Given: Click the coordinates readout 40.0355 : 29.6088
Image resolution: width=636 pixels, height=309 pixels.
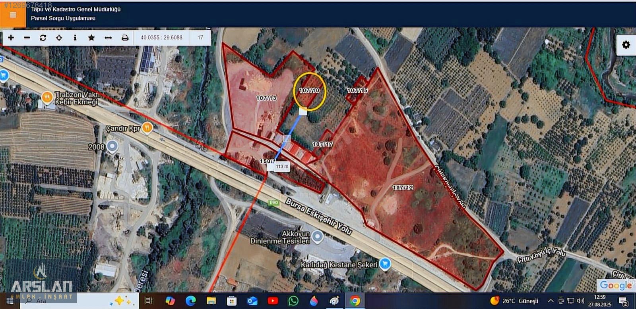Looking at the screenshot, I should click(x=161, y=38).
